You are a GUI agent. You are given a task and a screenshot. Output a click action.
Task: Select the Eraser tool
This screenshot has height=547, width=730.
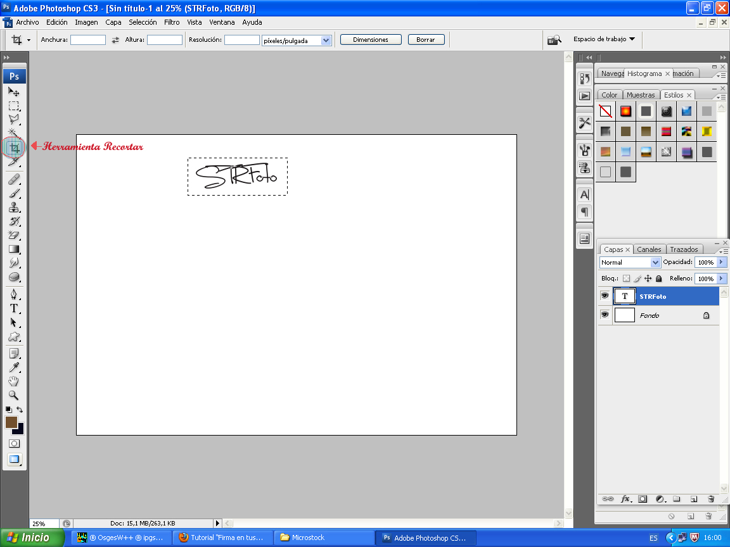[x=14, y=235]
